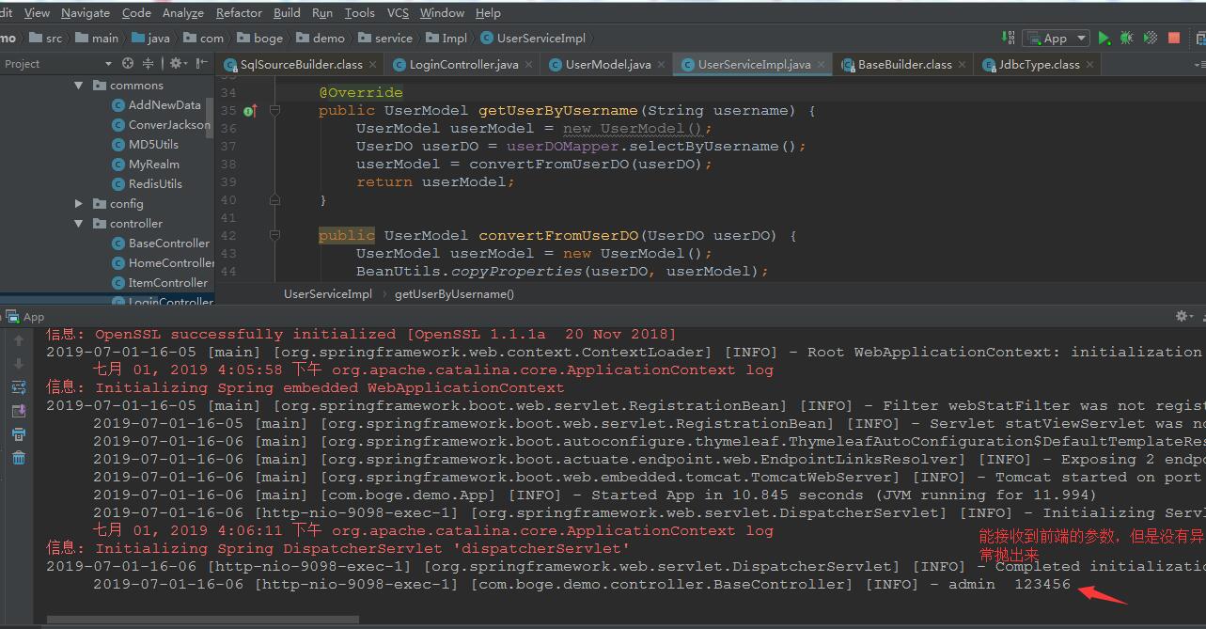
Task: Open the Refactor menu
Action: coord(239,13)
